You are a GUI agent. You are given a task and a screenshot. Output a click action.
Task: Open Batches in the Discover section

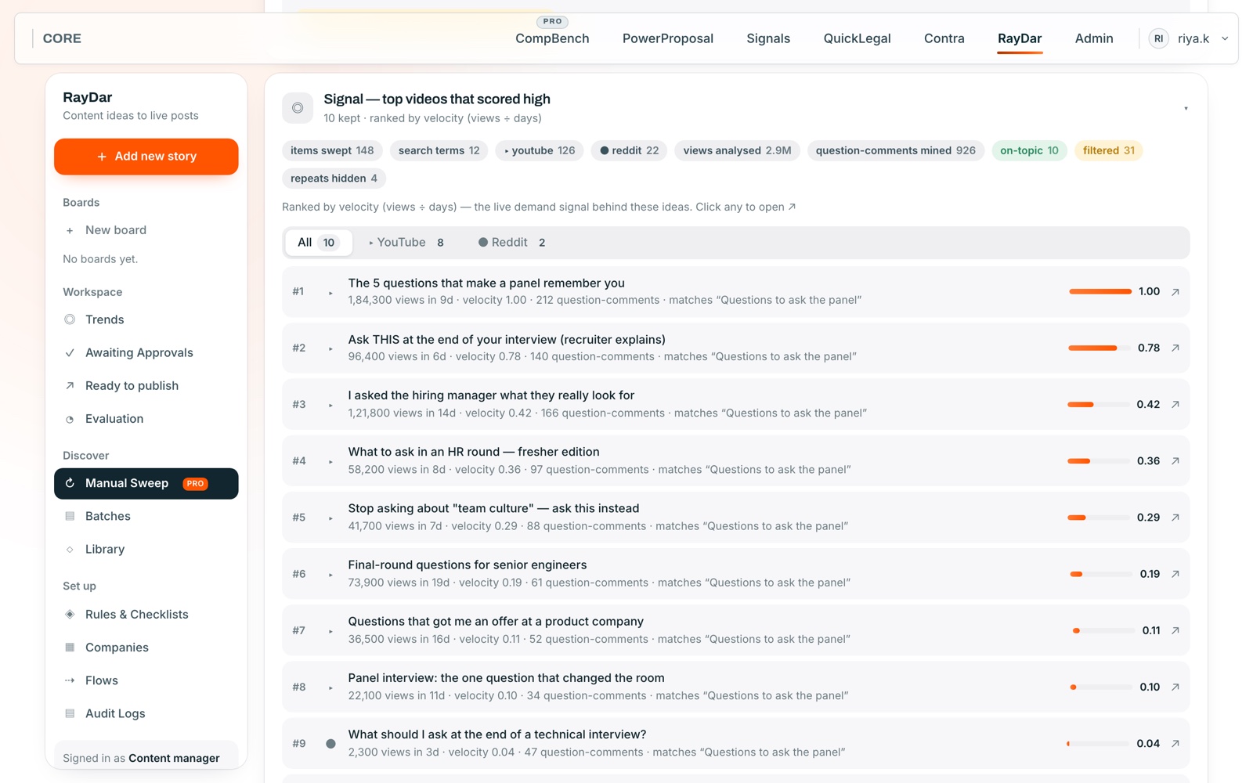(146, 516)
